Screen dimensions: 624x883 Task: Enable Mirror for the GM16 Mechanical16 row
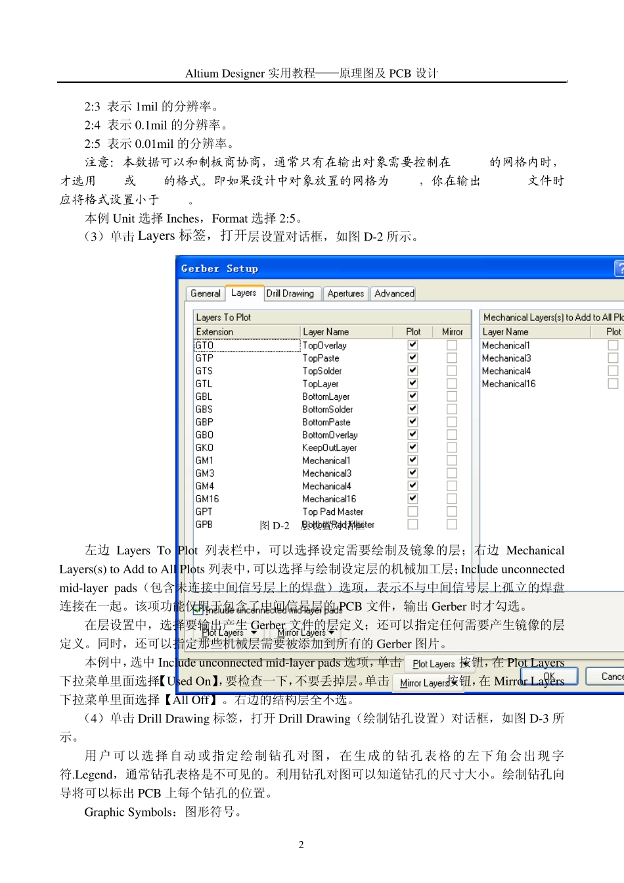[452, 498]
